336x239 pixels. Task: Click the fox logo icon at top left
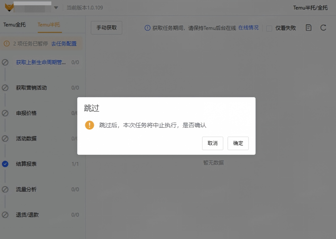click(x=9, y=8)
